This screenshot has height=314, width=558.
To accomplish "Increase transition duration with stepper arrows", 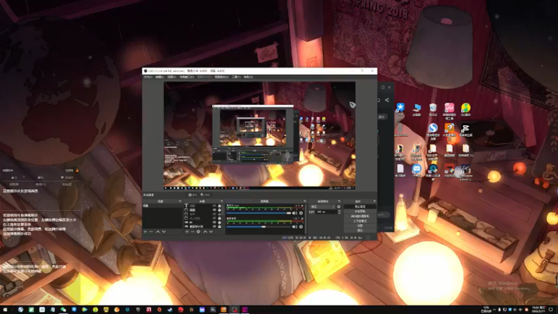I will click(x=340, y=211).
